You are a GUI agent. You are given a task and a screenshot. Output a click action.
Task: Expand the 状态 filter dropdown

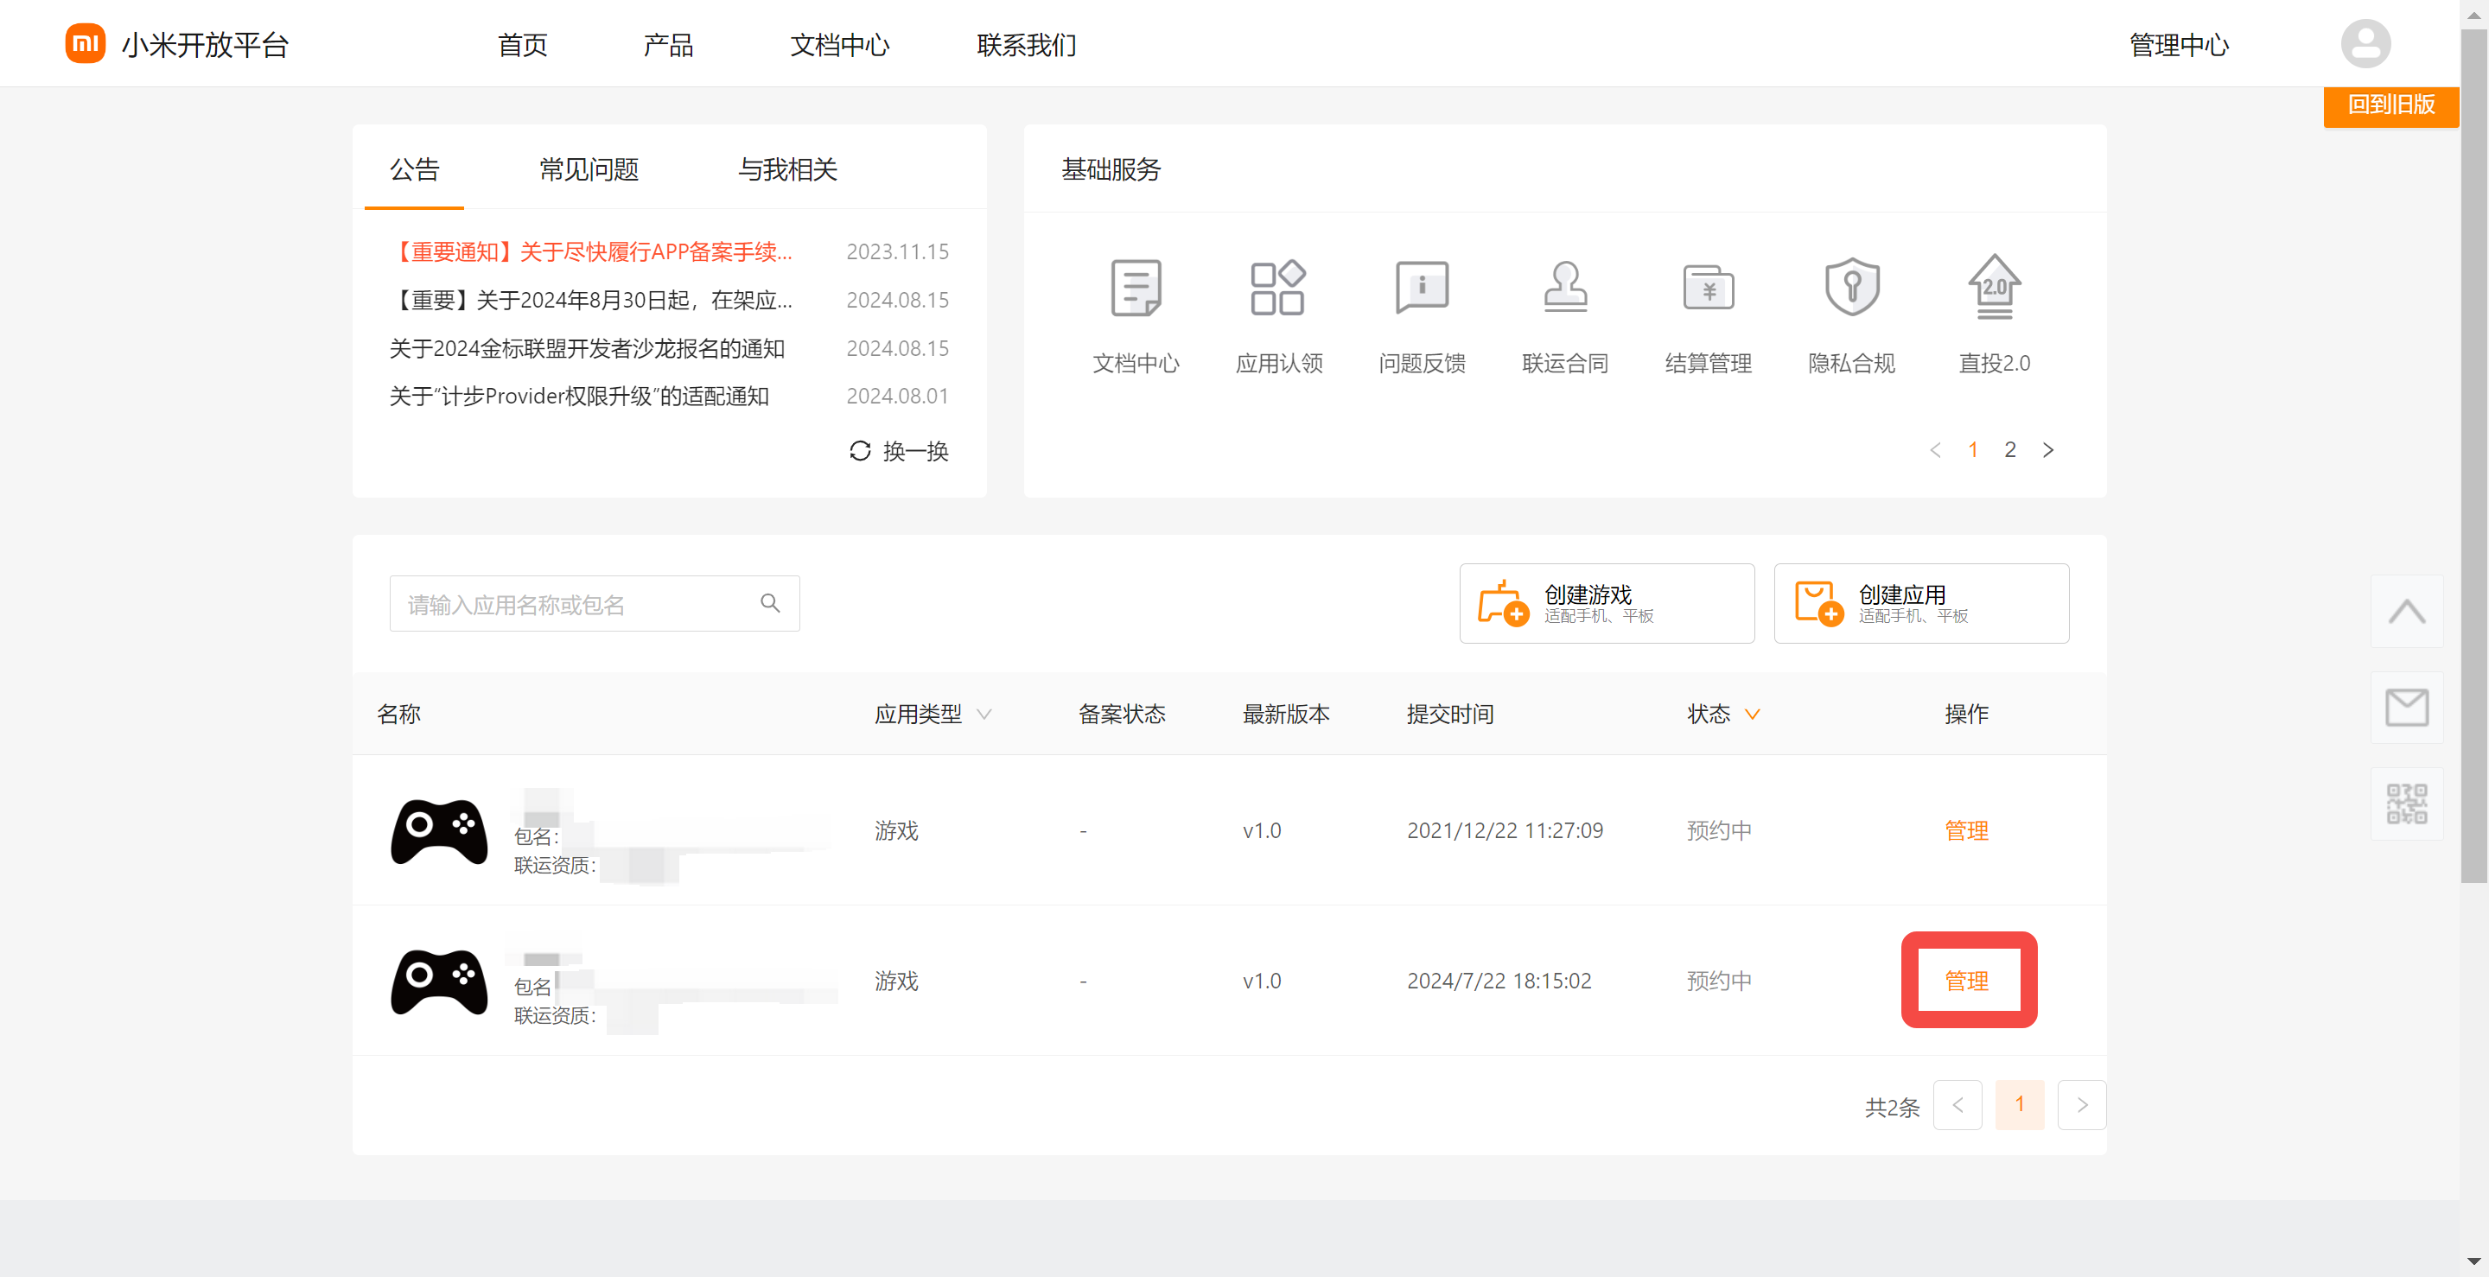point(1752,715)
